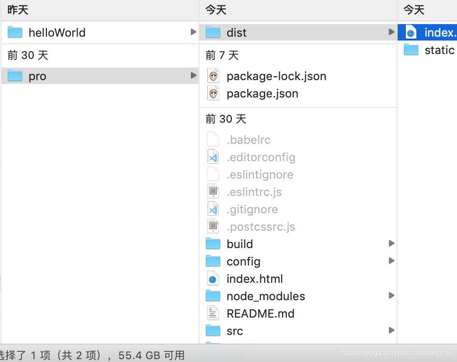Click the .eslintignore blank file icon
457x362 pixels.
[x=213, y=174]
